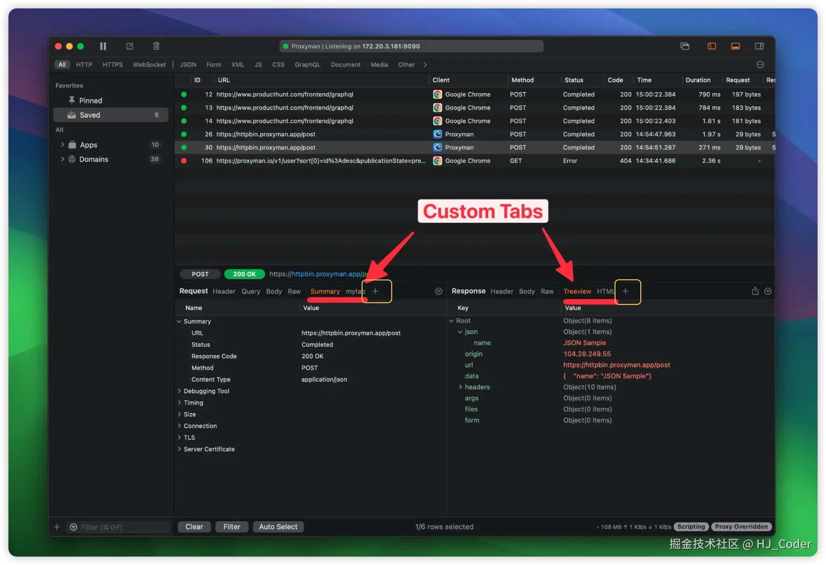The image size is (826, 565).
Task: Click the trash icon to clear sessions
Action: click(x=156, y=46)
